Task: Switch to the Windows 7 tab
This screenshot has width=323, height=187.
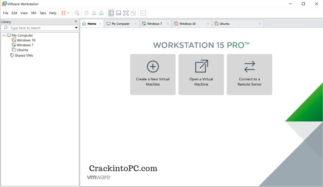Action: click(155, 24)
